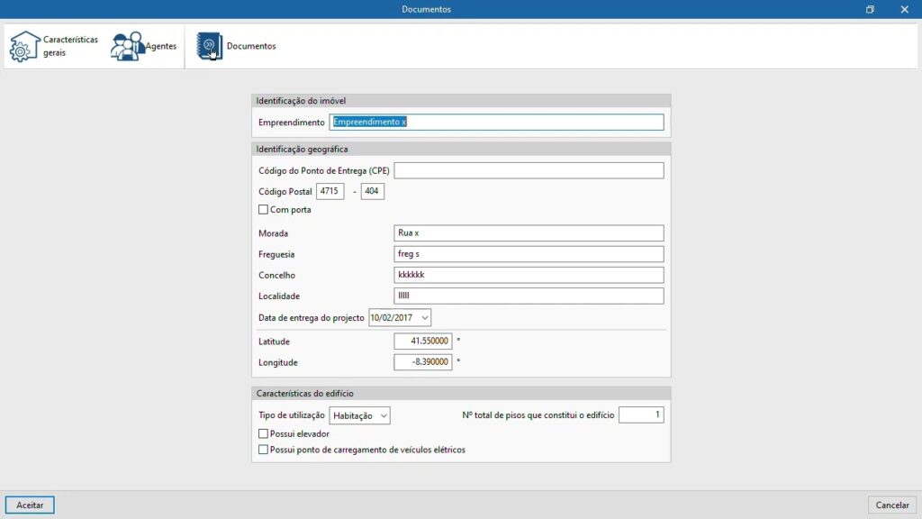Select the Latitude value field
Image resolution: width=922 pixels, height=519 pixels.
[x=423, y=341]
